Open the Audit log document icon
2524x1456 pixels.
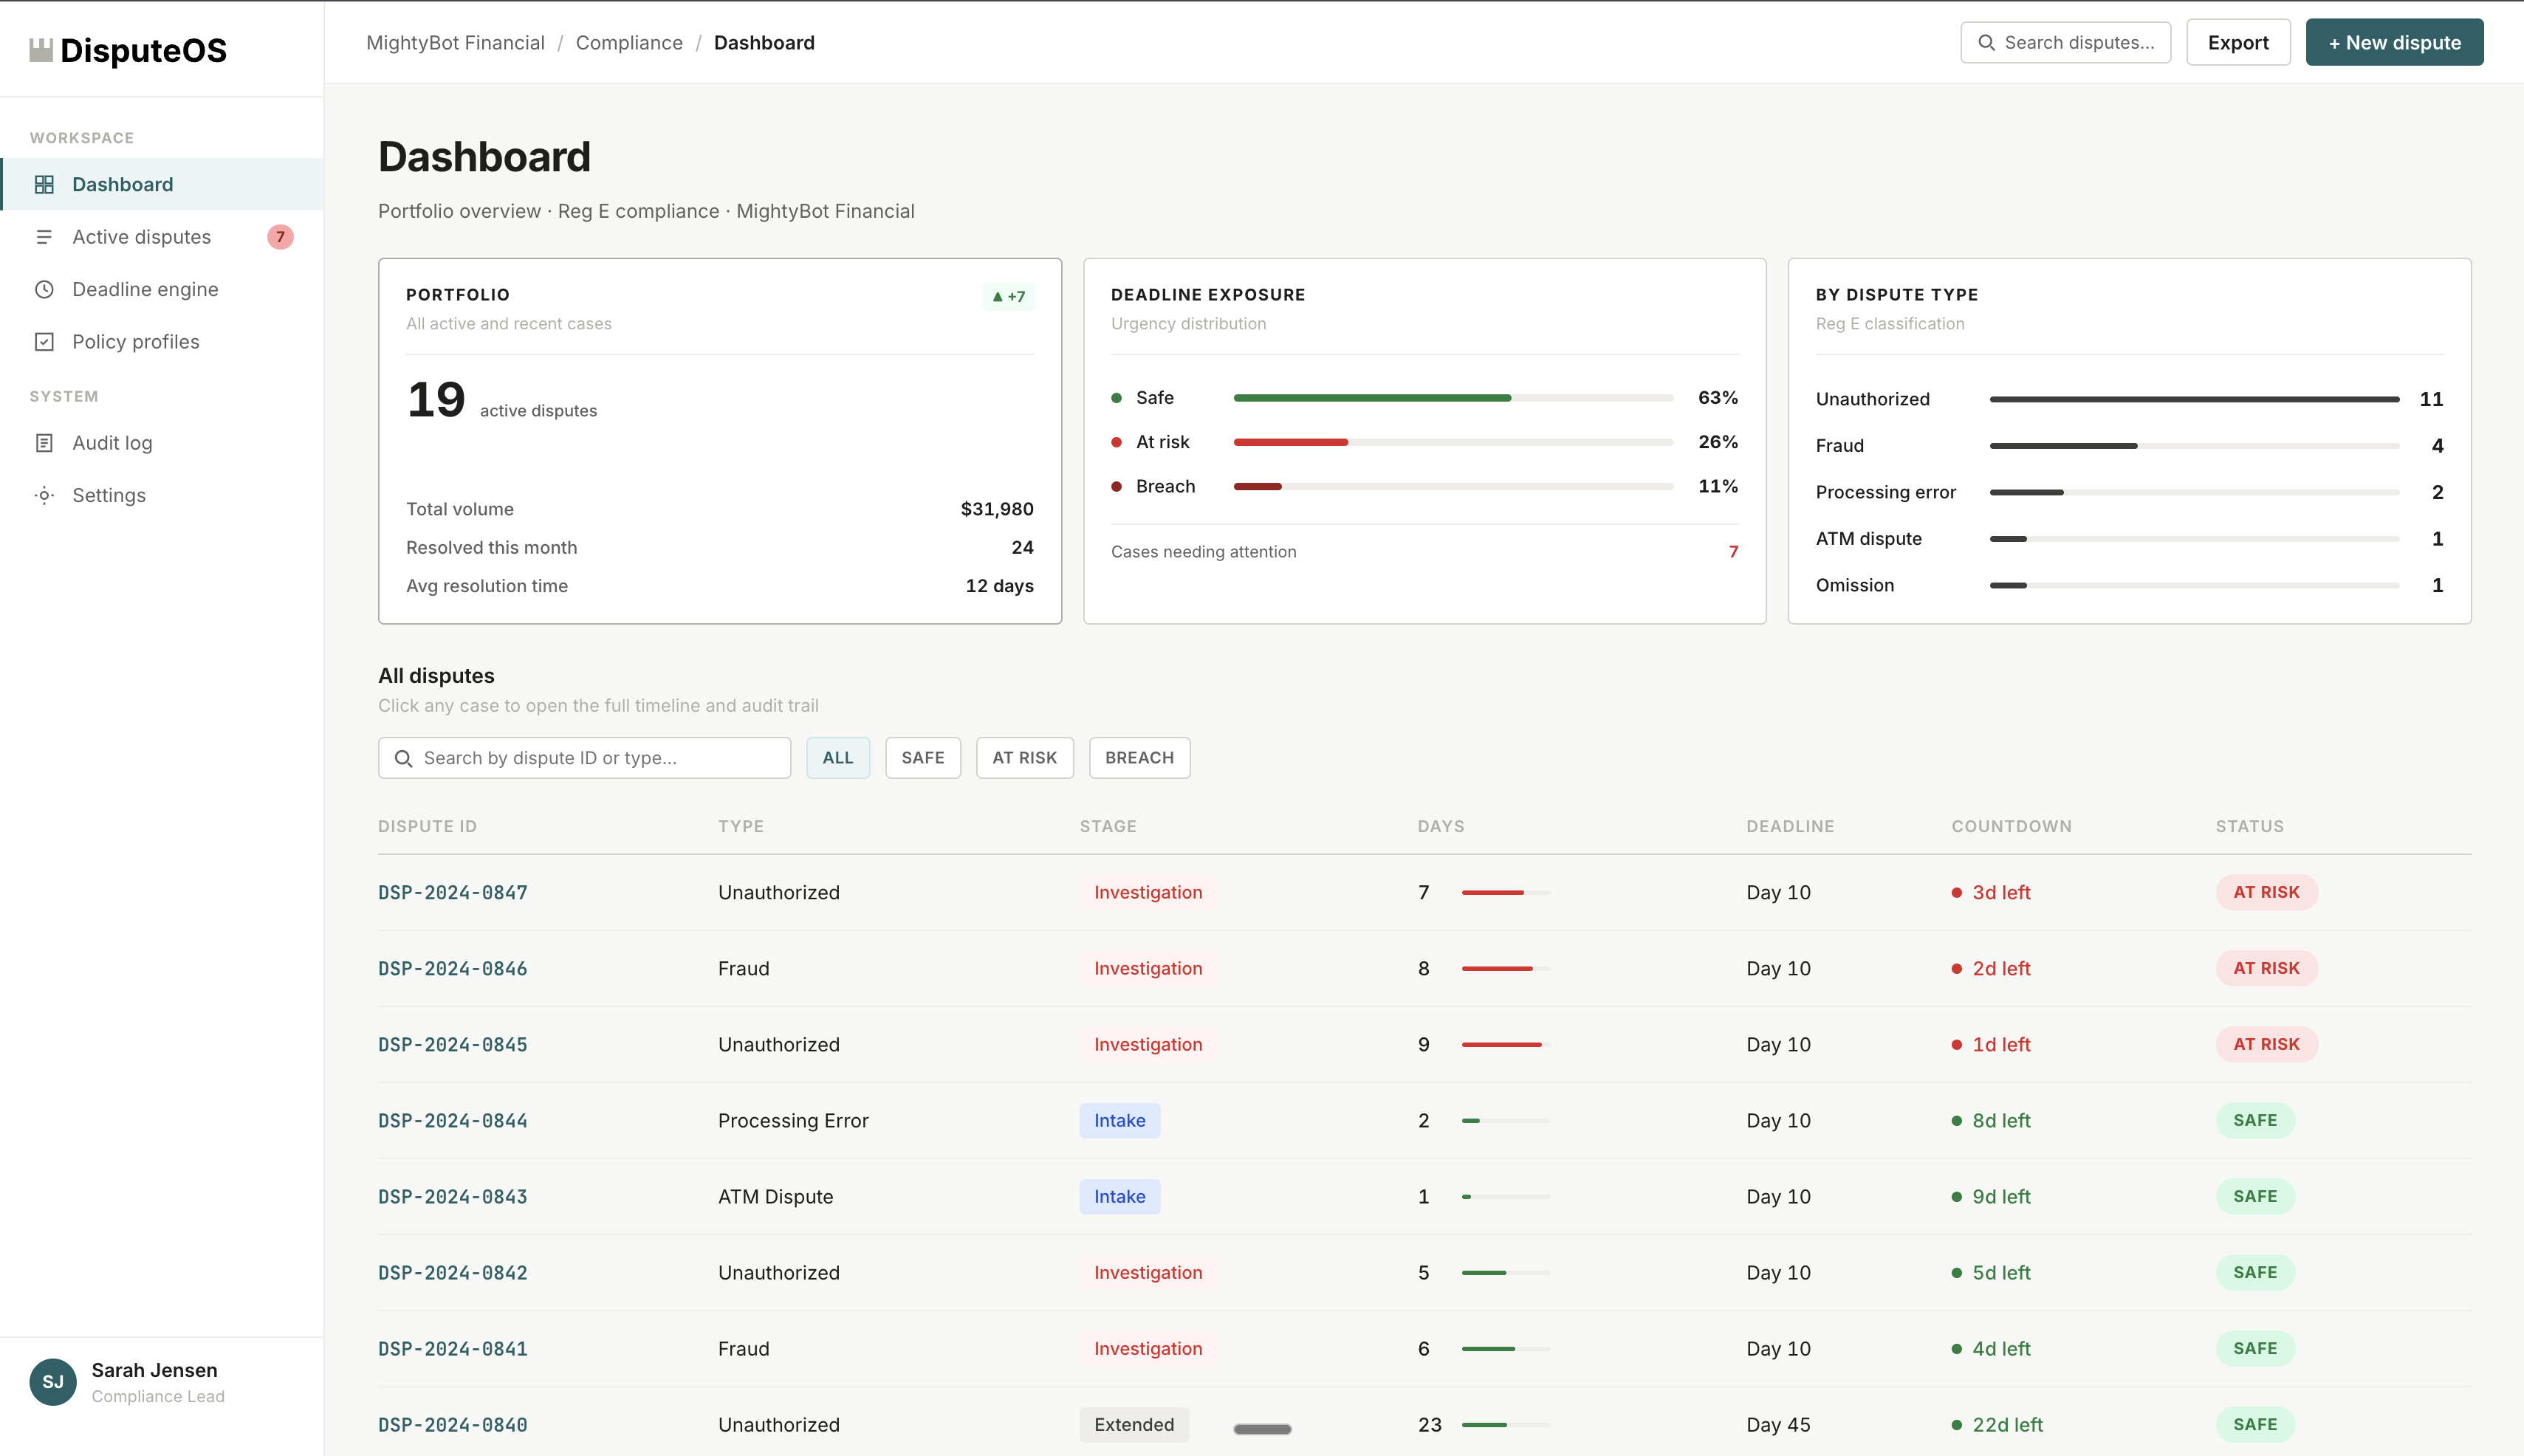pyautogui.click(x=44, y=442)
